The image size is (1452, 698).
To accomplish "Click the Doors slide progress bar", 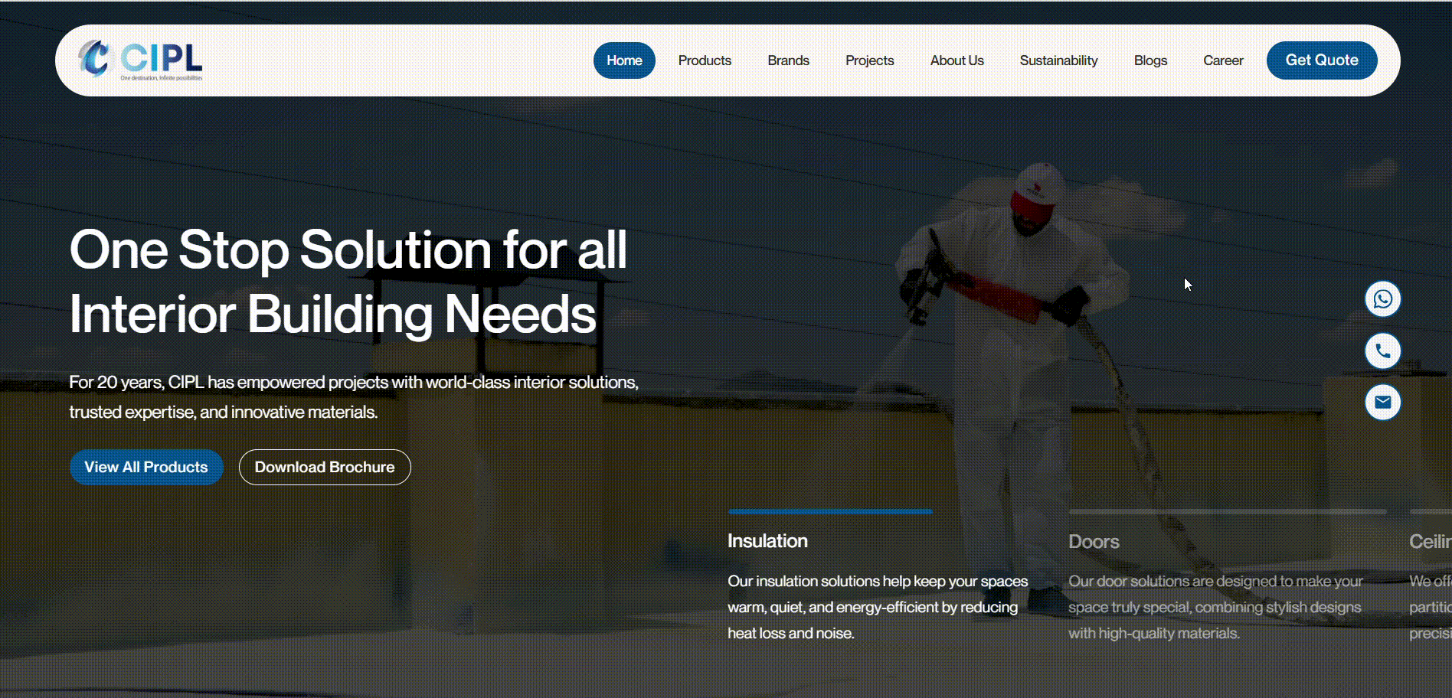I will point(1227,511).
